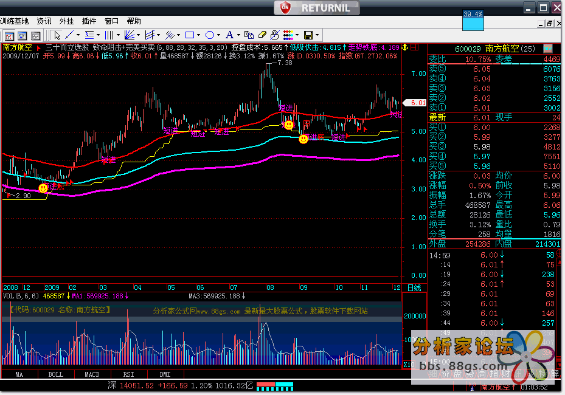Image resolution: width=565 pixels, height=395 pixels.
Task: Open the 资讯 menu
Action: click(x=44, y=21)
